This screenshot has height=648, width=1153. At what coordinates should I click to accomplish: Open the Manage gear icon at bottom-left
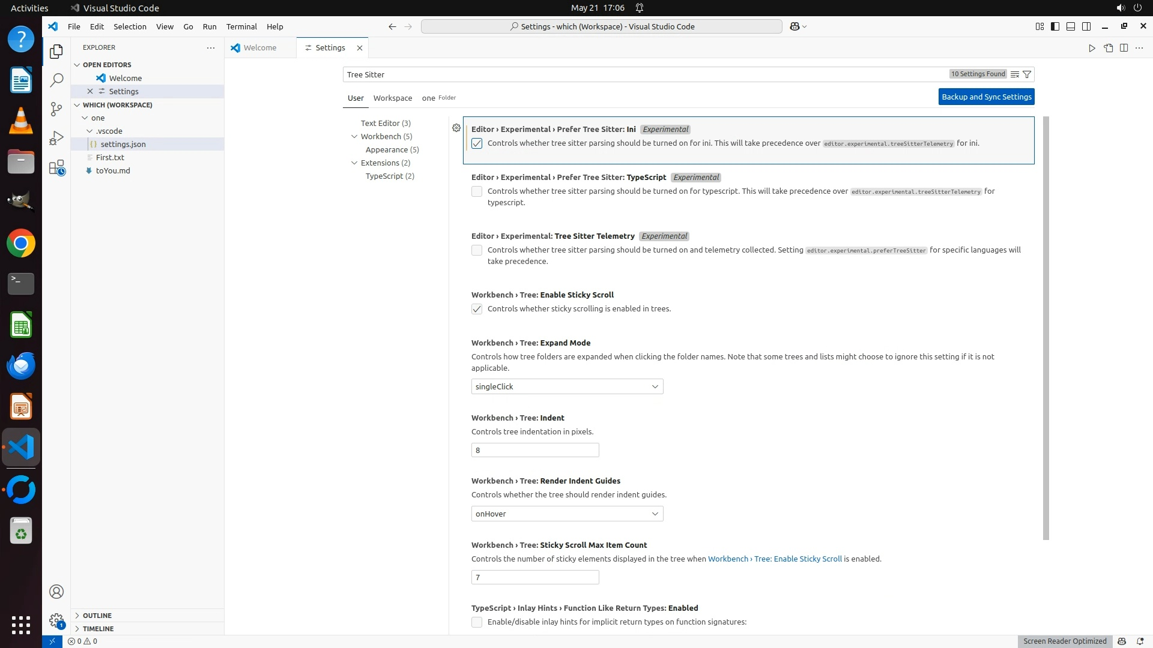(56, 620)
